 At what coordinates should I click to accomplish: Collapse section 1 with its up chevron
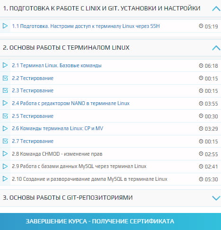click(x=216, y=9)
